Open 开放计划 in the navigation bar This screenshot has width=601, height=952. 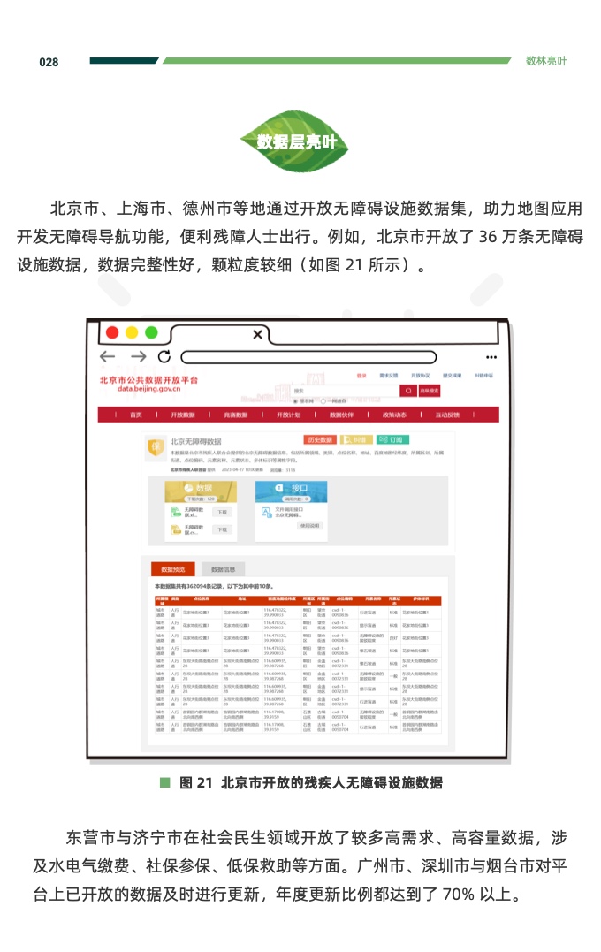288,415
